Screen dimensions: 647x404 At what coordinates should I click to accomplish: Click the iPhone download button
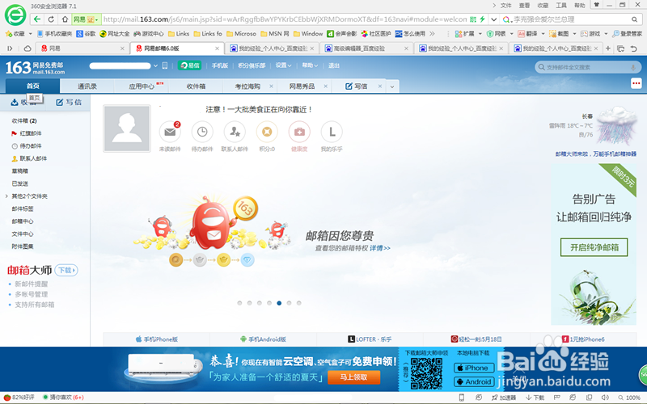pyautogui.click(x=473, y=368)
